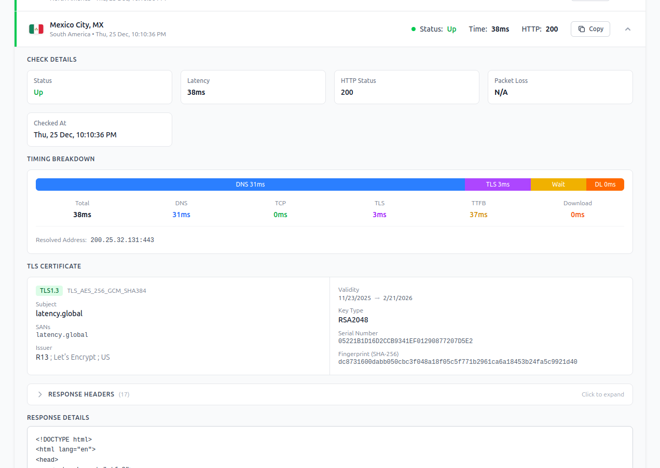Click the 'Click to expand' label
660x468 pixels.
click(x=602, y=394)
